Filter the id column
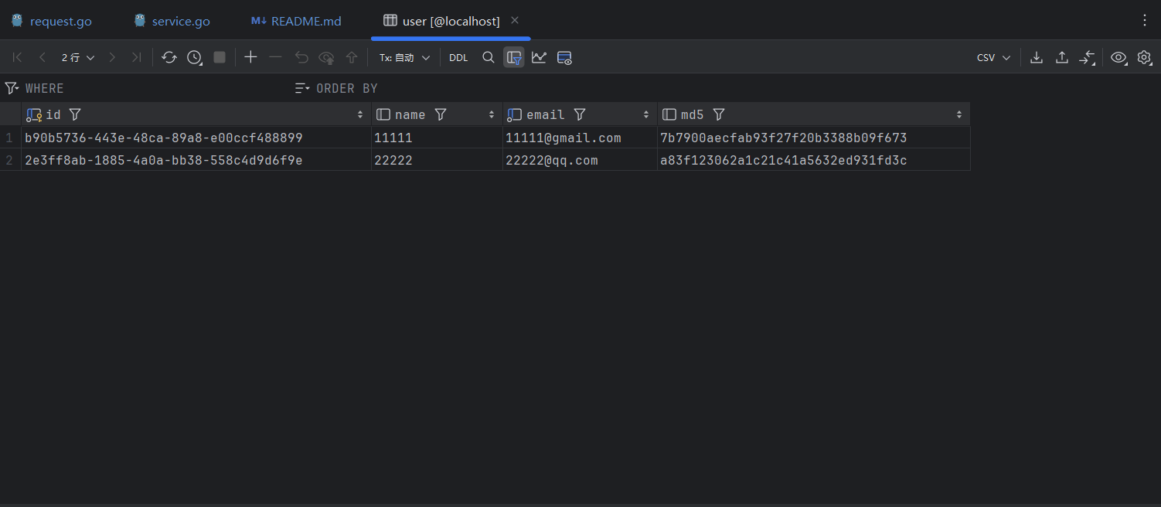1161x507 pixels. 74,114
